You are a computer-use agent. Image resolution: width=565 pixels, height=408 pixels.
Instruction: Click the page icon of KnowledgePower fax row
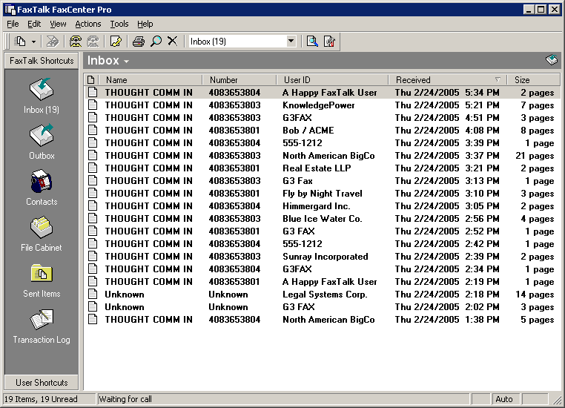coord(93,105)
